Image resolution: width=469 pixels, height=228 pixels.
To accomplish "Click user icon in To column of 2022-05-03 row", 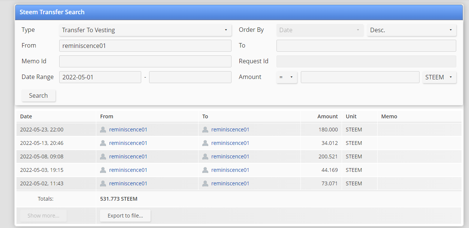I will tap(205, 170).
